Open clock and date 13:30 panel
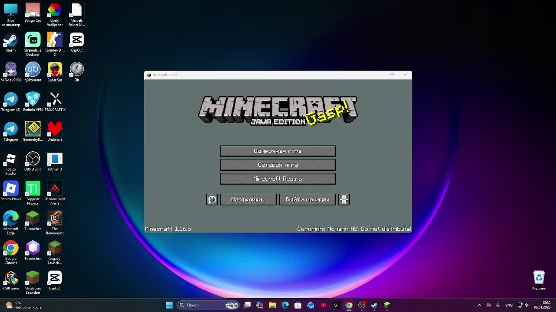This screenshot has width=556, height=312. pos(542,305)
